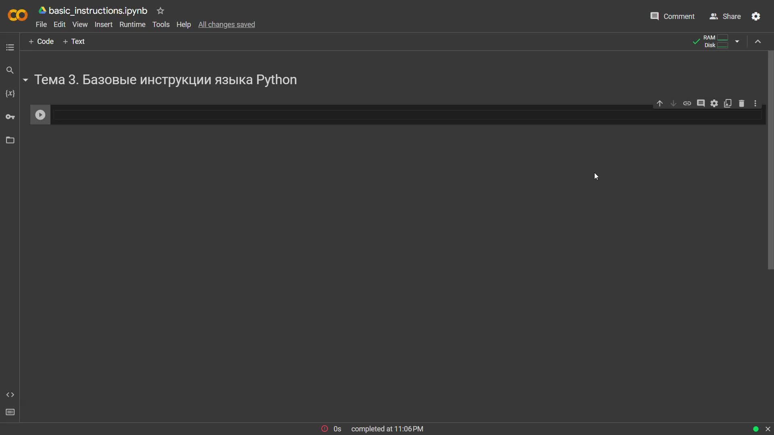Viewport: 774px width, 435px height.
Task: Click the connected green checkmark
Action: pyautogui.click(x=696, y=41)
